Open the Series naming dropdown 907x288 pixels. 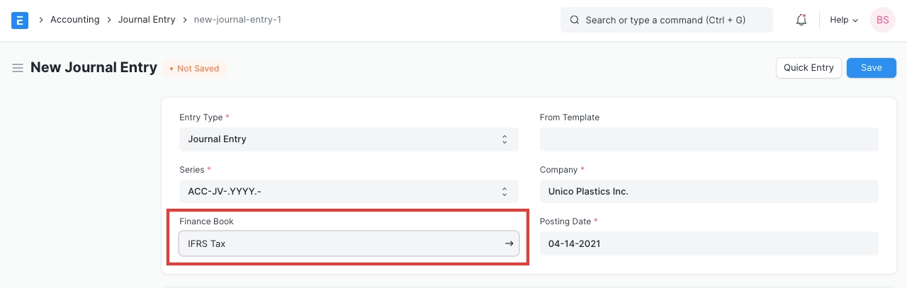pos(348,191)
